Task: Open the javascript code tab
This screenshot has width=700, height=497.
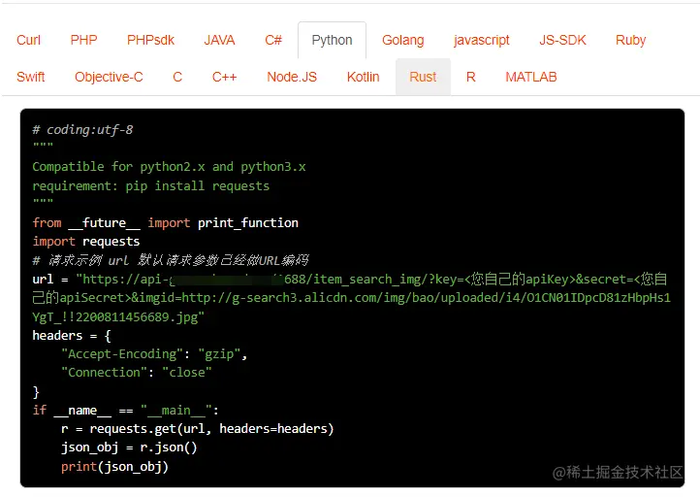Action: (481, 40)
